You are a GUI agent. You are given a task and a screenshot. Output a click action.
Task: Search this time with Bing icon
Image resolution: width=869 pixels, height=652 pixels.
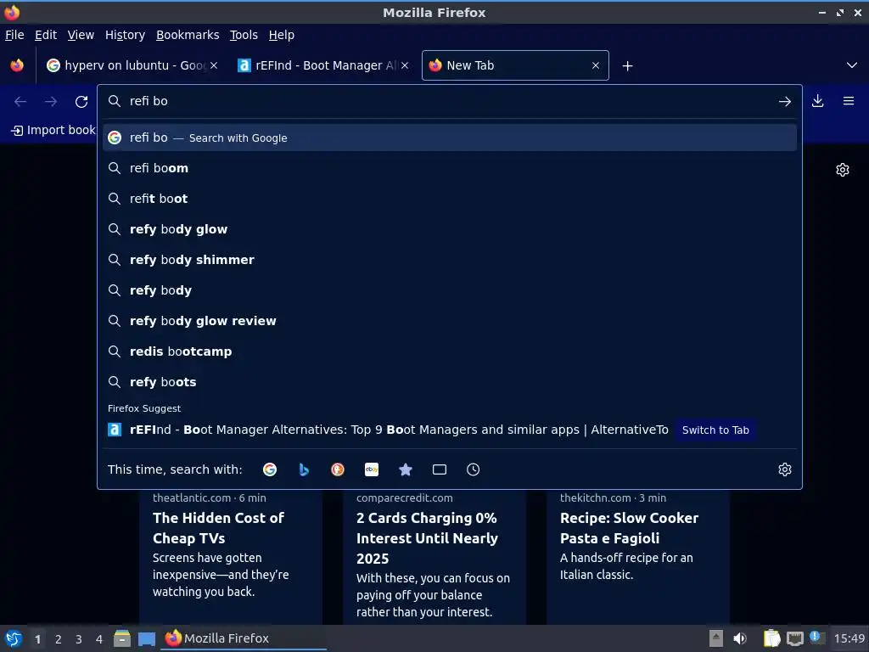pos(304,469)
